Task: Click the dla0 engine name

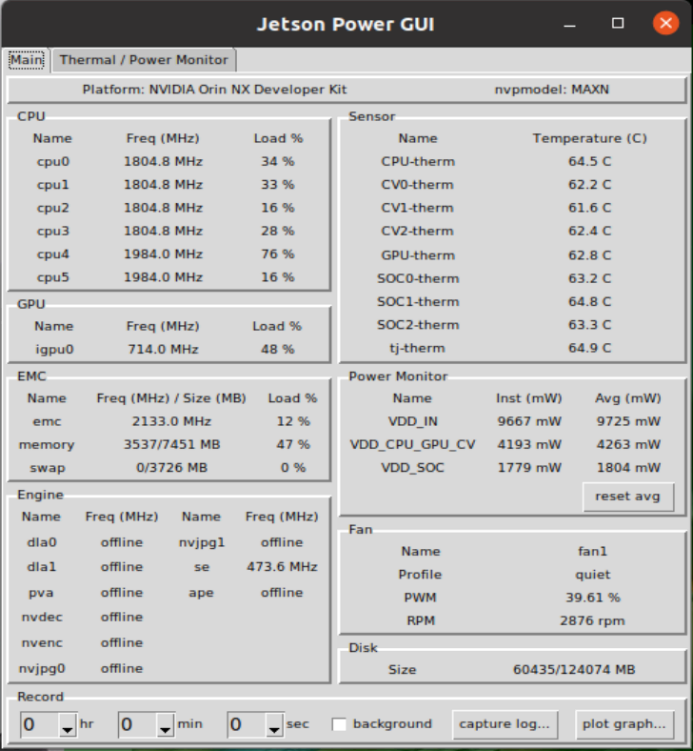Action: [42, 542]
